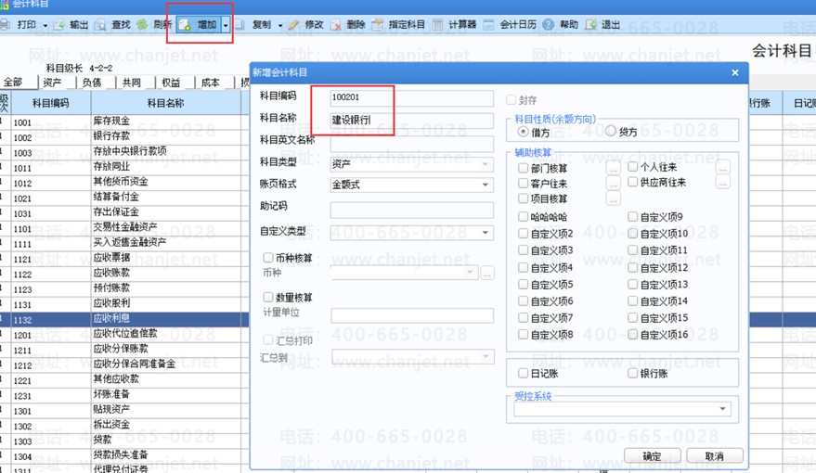Click the browse button beside 币种

(x=487, y=273)
